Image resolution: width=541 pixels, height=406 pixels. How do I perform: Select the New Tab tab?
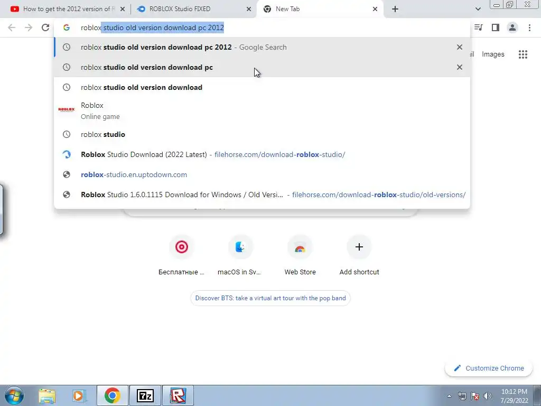click(x=320, y=9)
